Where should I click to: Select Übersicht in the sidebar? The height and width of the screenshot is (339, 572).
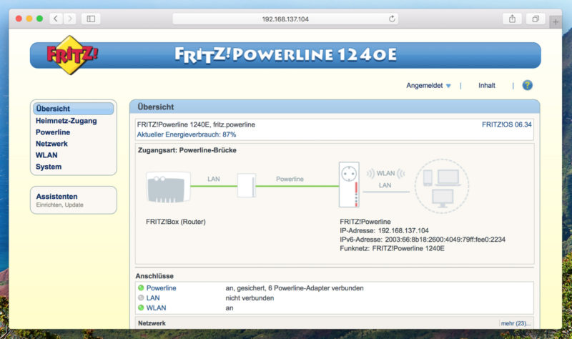74,109
